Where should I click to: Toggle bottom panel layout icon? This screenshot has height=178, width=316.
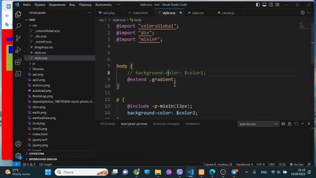[265, 4]
